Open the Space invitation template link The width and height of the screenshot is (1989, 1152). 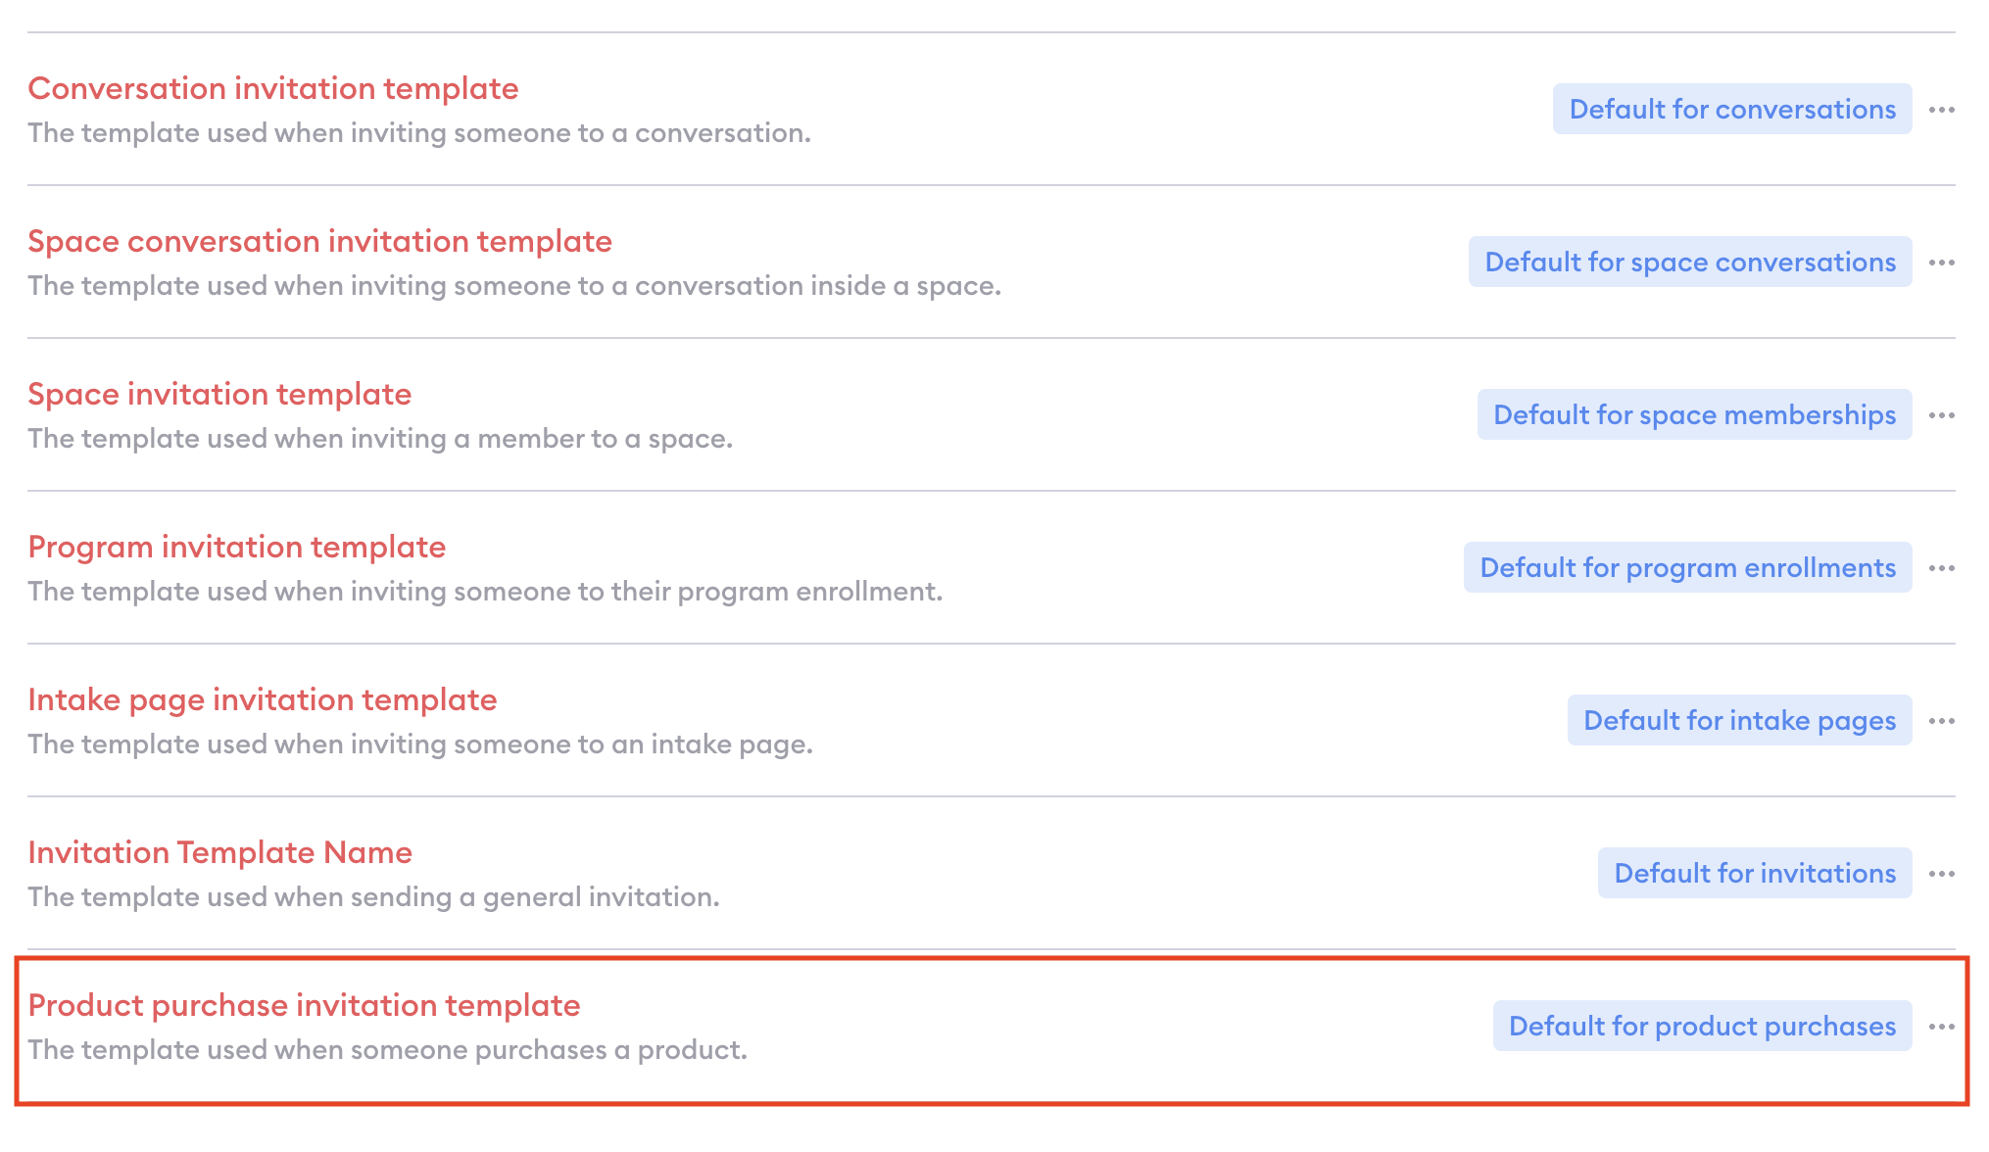[219, 394]
